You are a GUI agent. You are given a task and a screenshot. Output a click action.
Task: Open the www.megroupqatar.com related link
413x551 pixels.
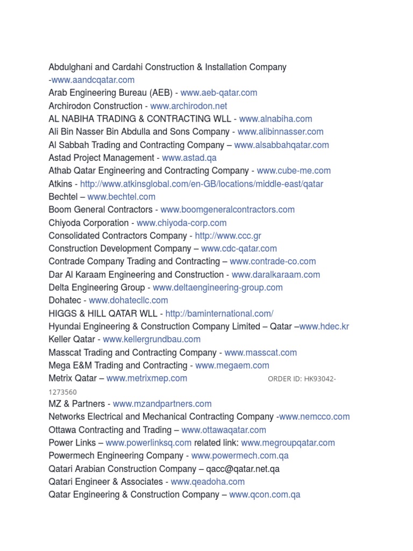288,443
